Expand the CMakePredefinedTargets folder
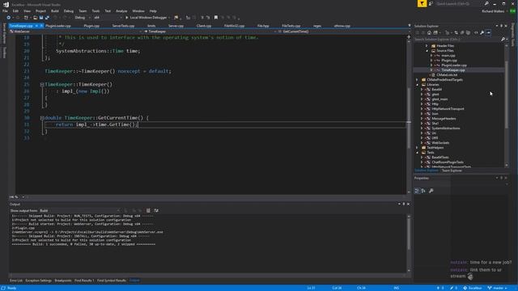The height and width of the screenshot is (291, 518). click(417, 80)
